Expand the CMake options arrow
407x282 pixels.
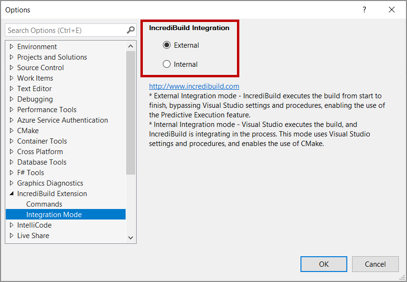(x=11, y=131)
